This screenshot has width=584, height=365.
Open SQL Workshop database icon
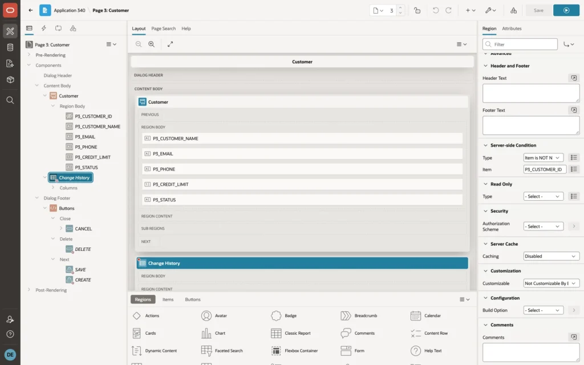pyautogui.click(x=10, y=47)
